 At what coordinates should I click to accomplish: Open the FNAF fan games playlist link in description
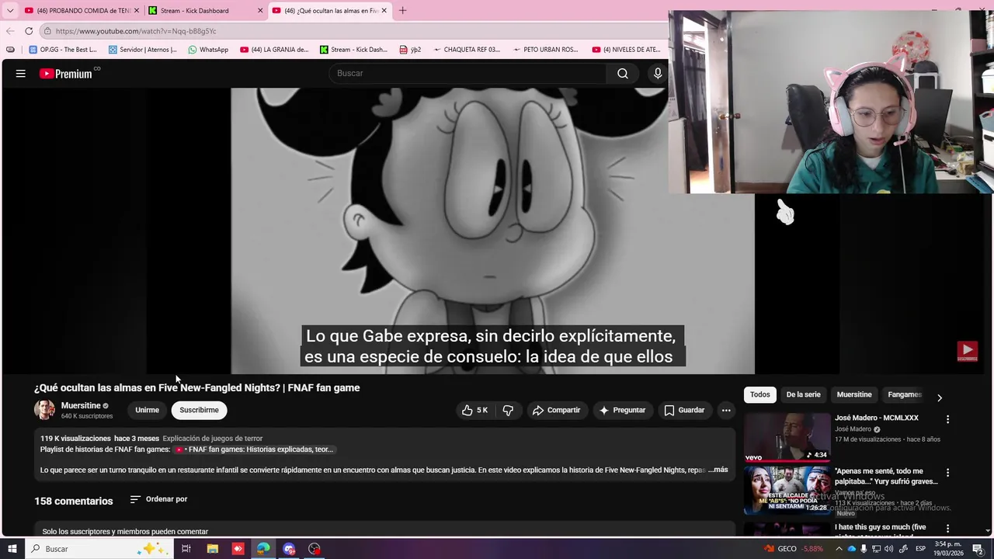tap(254, 450)
